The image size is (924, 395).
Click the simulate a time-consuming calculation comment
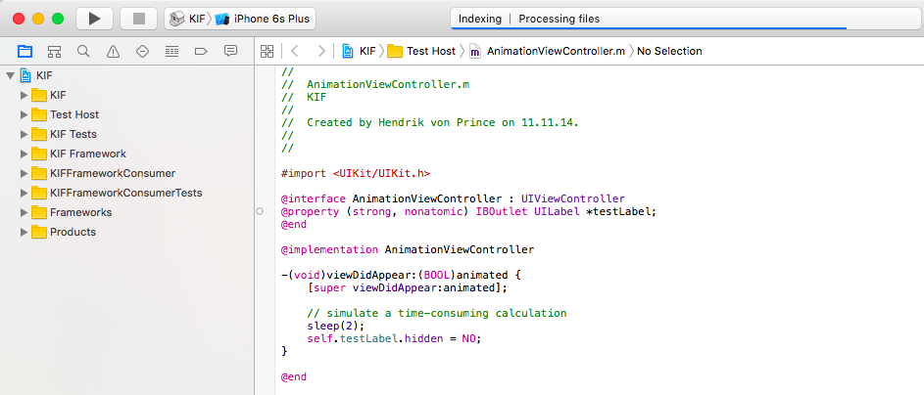437,313
